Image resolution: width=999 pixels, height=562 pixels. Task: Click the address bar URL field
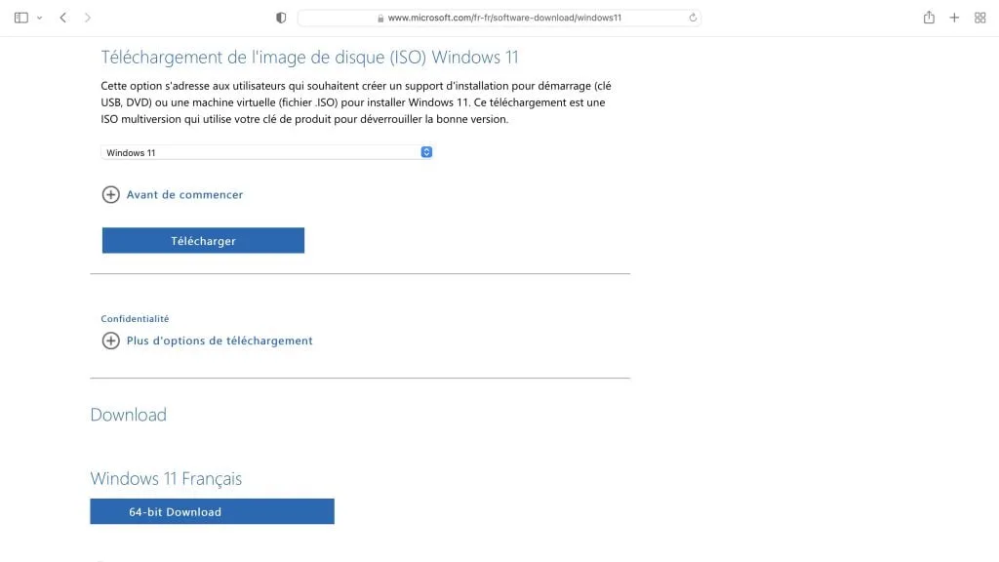point(499,18)
